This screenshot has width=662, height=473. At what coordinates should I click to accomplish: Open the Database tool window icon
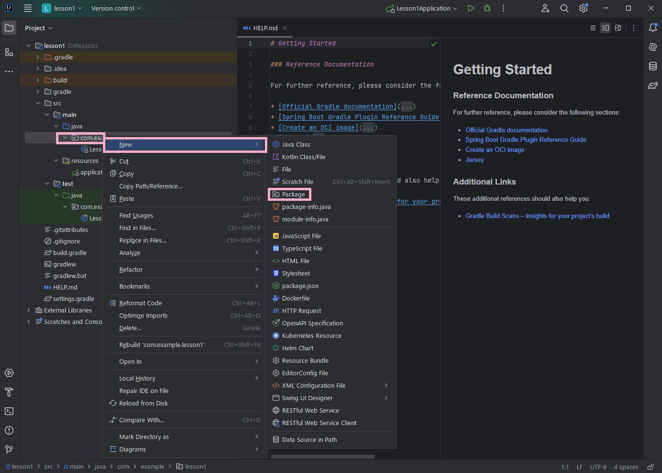pos(653,66)
